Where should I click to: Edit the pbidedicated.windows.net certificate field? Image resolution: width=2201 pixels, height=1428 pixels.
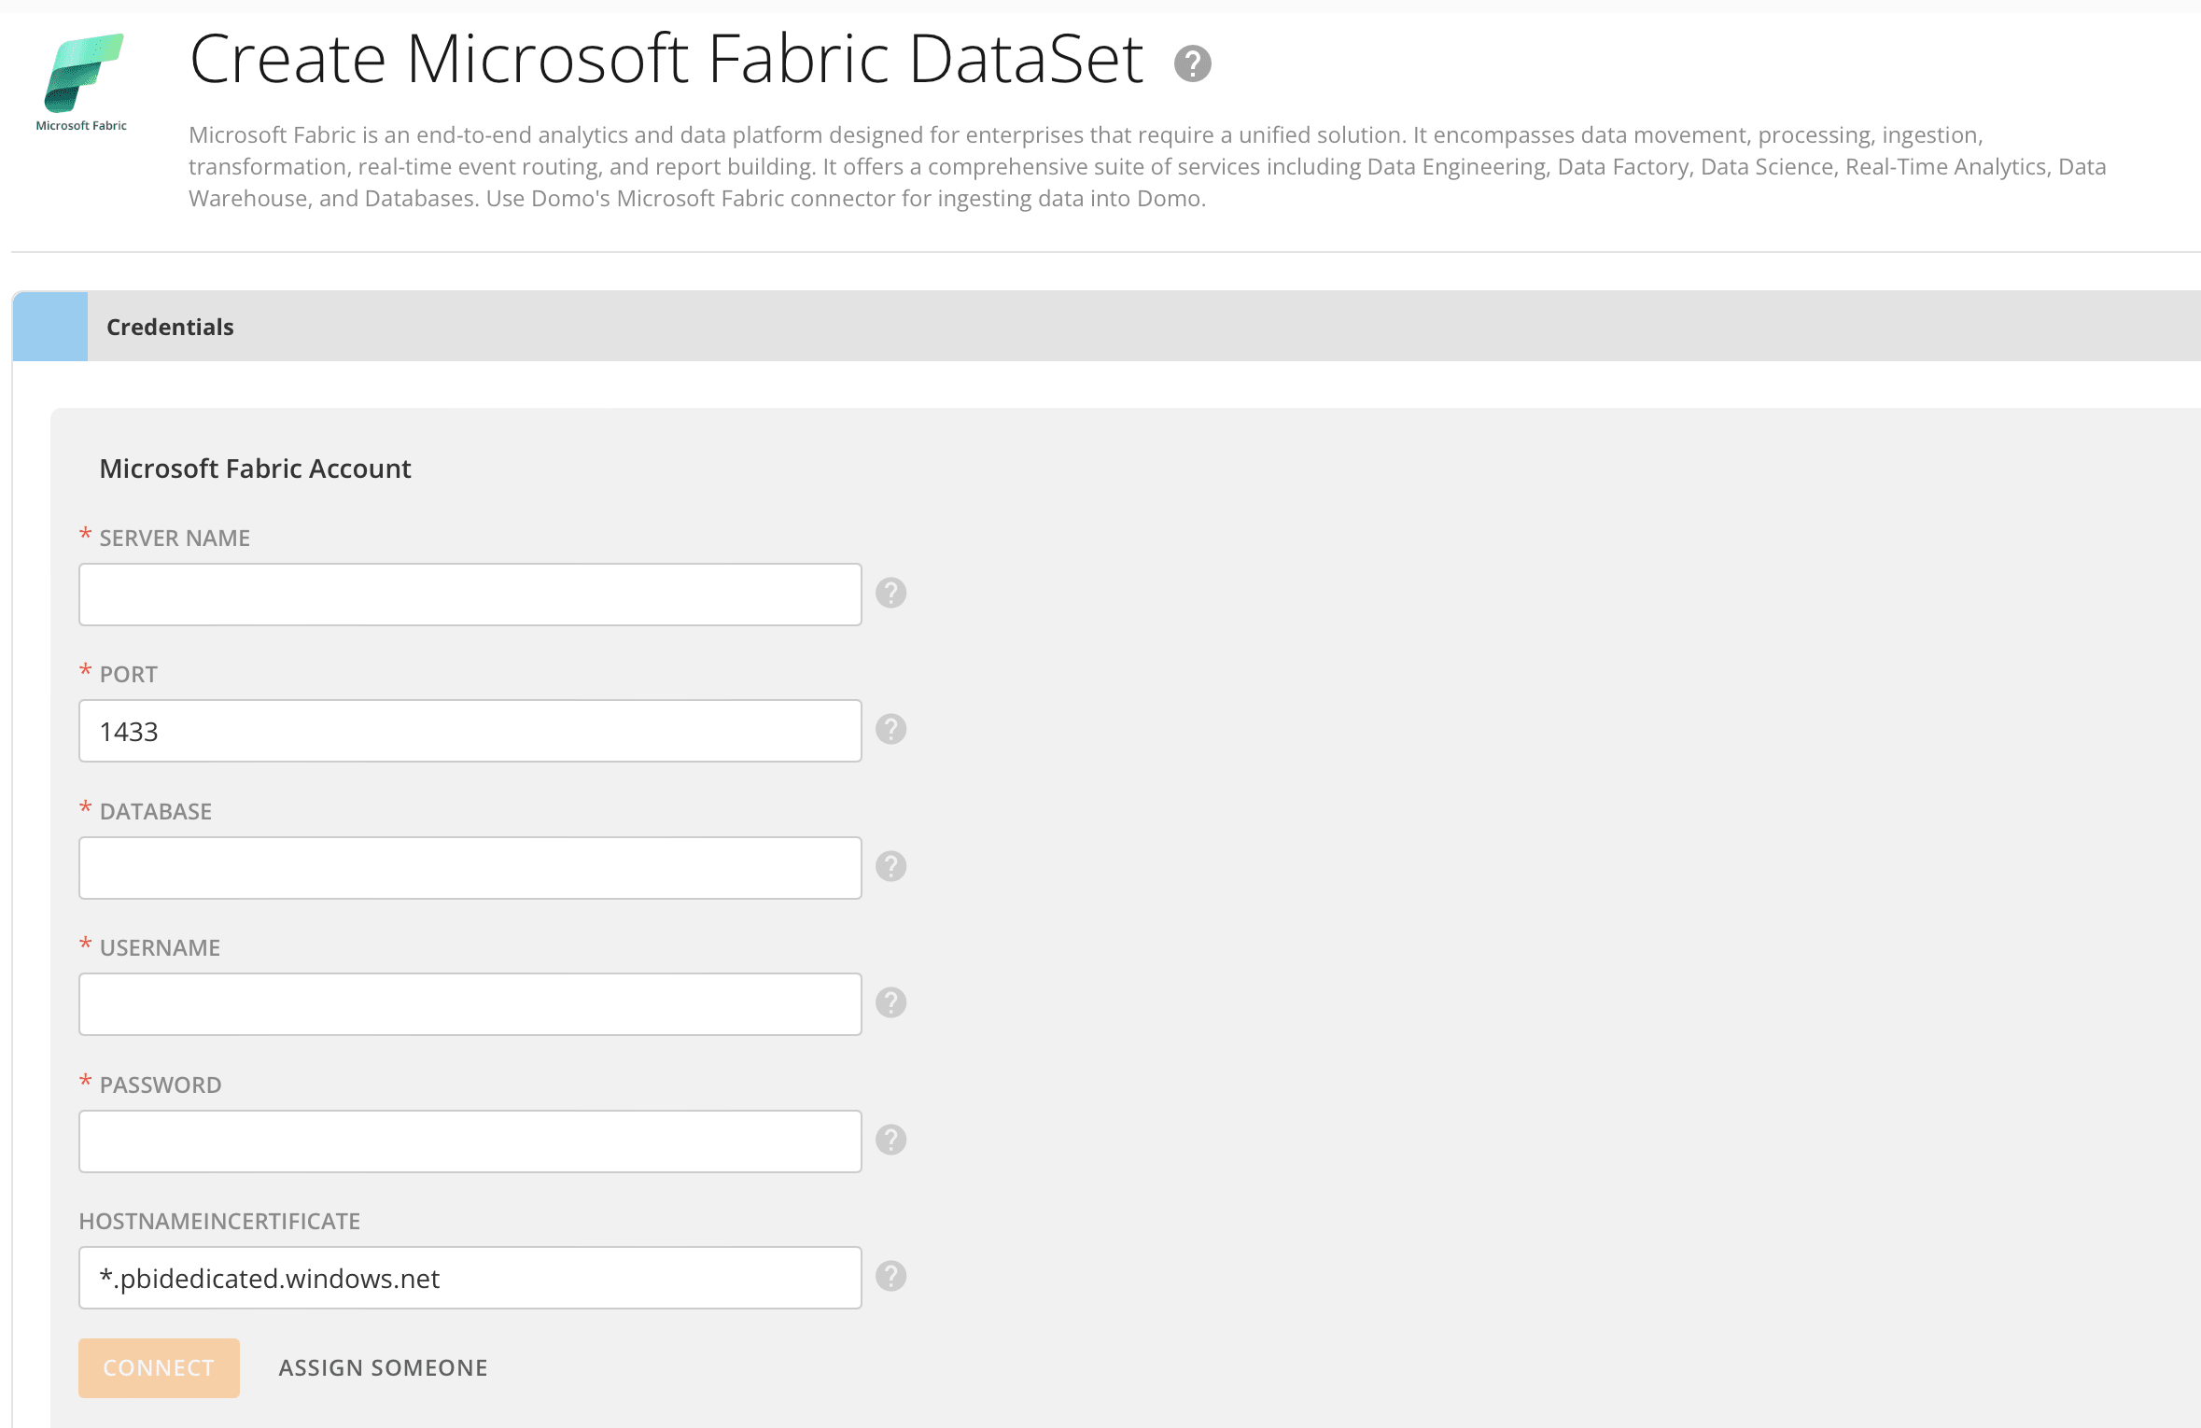pyautogui.click(x=470, y=1278)
